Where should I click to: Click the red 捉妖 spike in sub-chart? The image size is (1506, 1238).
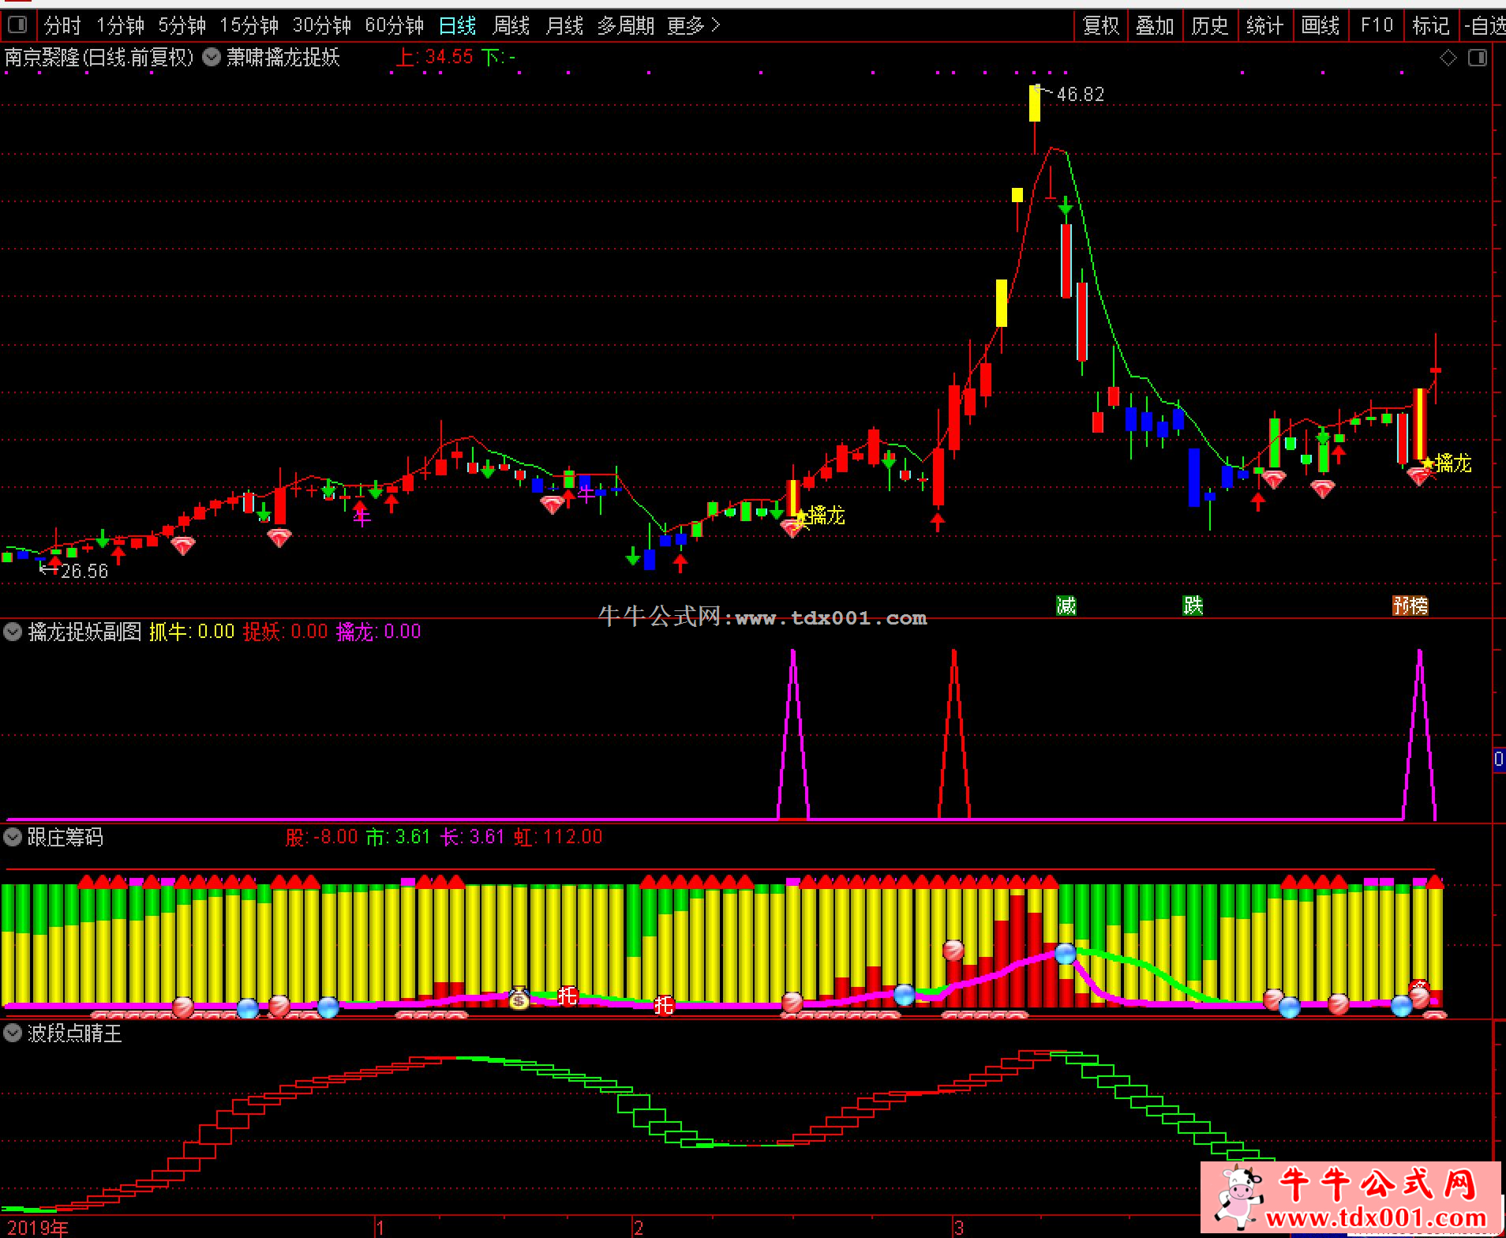[954, 734]
